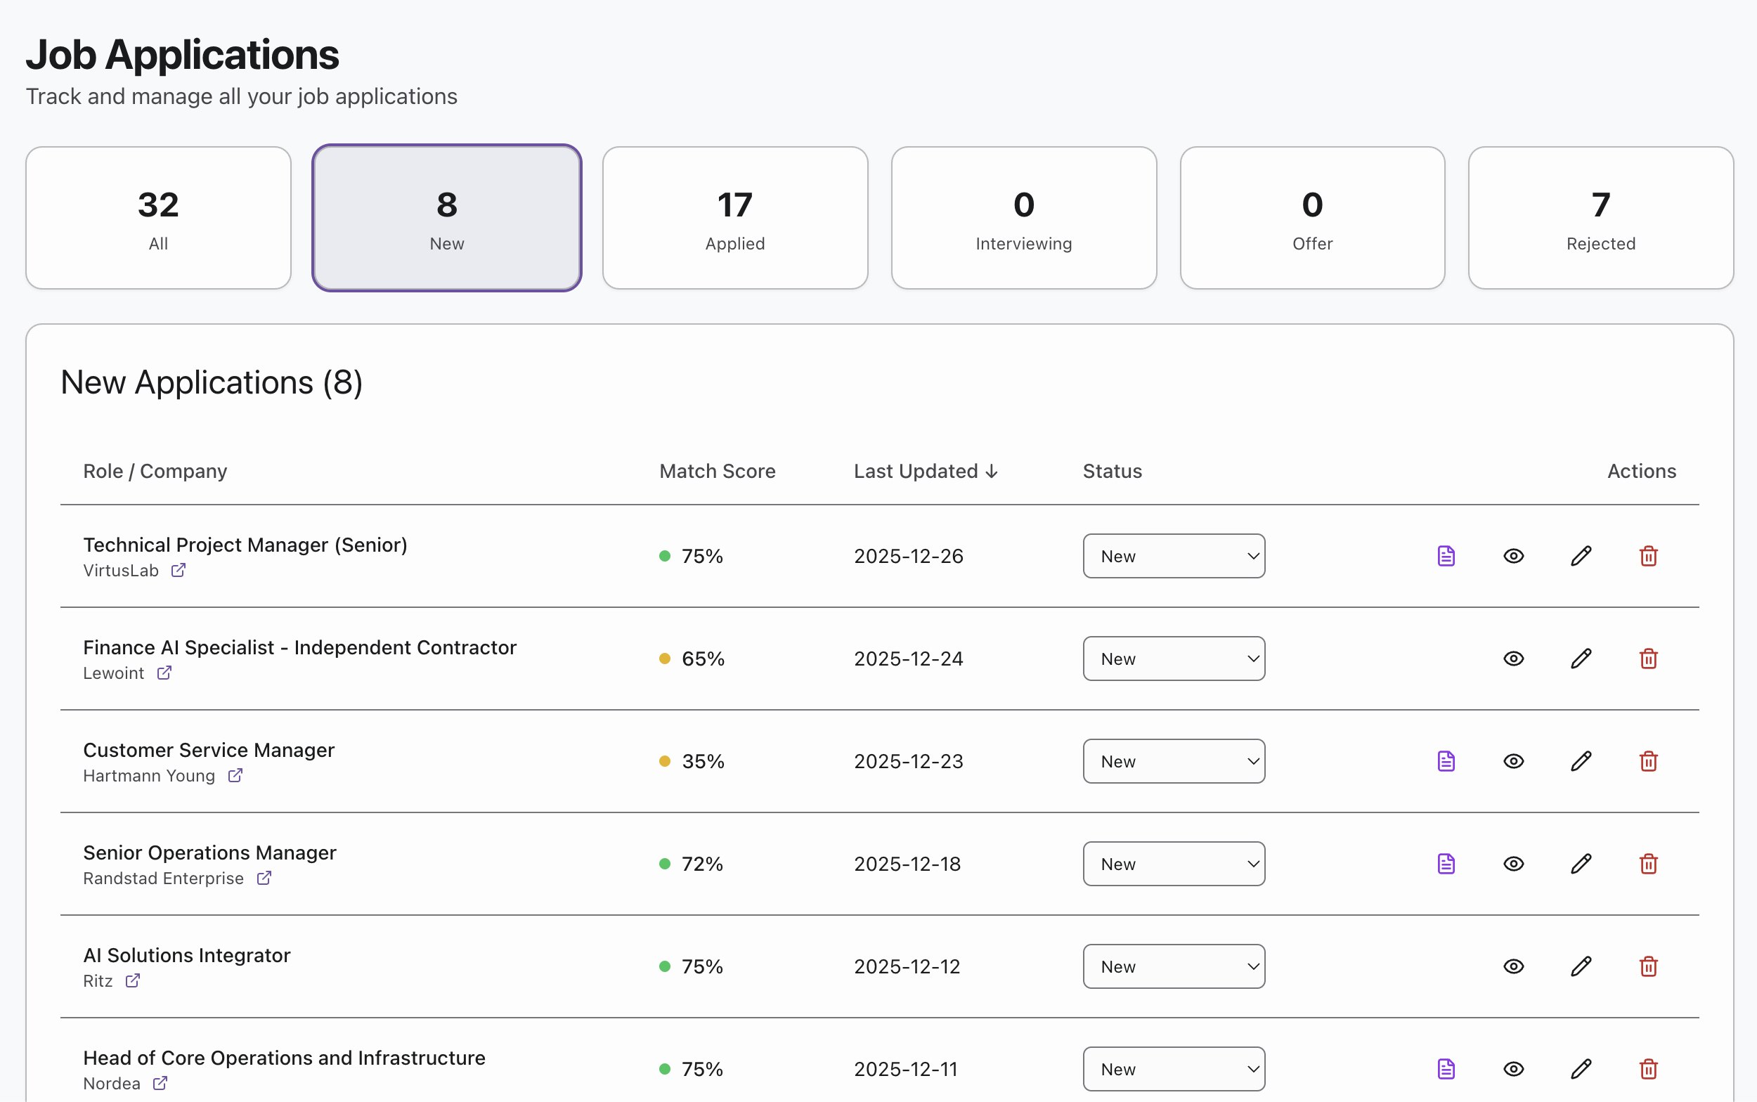Preview the Technical Project Manager application
1757x1102 pixels.
(1513, 555)
